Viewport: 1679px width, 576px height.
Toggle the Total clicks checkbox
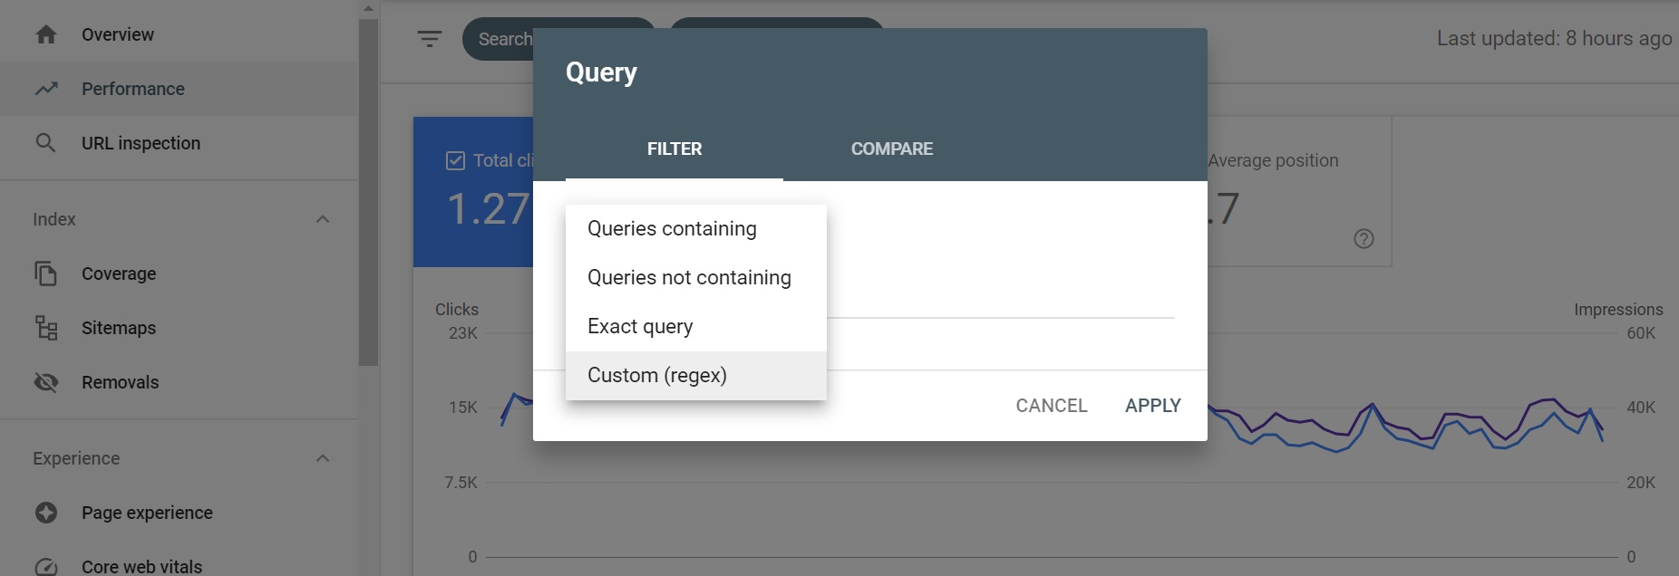click(456, 161)
